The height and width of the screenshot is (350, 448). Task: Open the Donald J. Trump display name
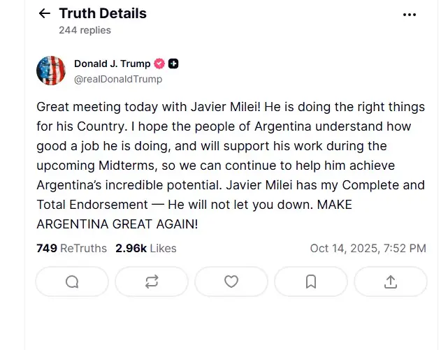(x=112, y=64)
